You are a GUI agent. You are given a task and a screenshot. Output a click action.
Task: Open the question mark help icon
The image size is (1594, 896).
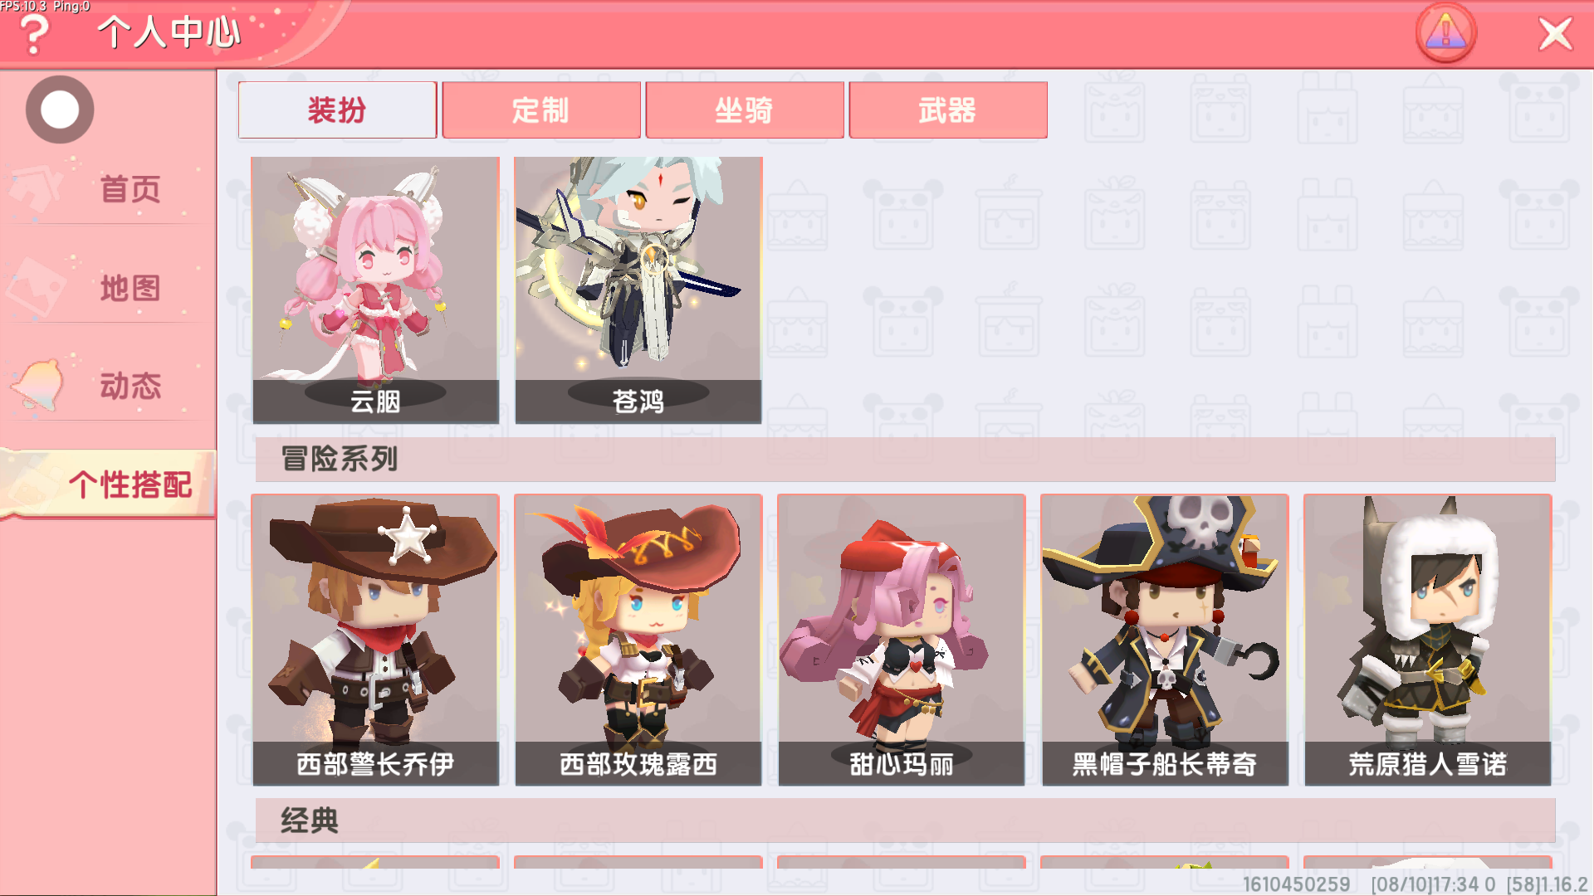pos(34,35)
